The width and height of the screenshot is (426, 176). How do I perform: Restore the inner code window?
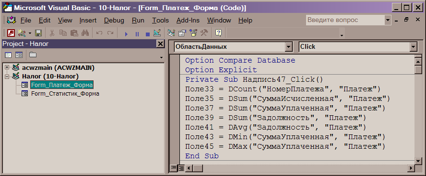406,20
